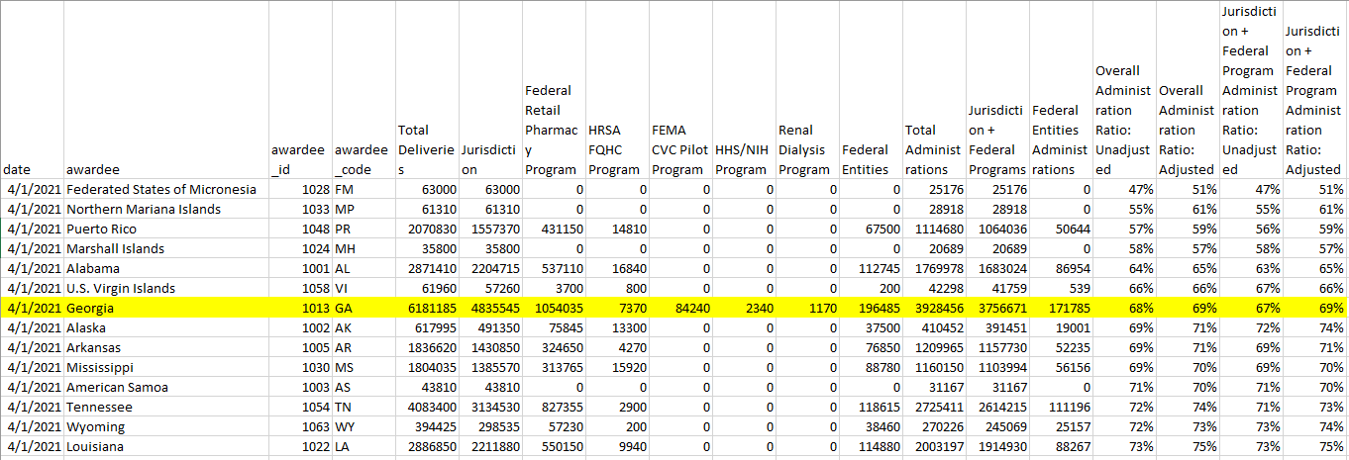Viewport: 1349px width, 460px height.
Task: Select Georgia's awardee id 1013
Action: click(x=299, y=308)
